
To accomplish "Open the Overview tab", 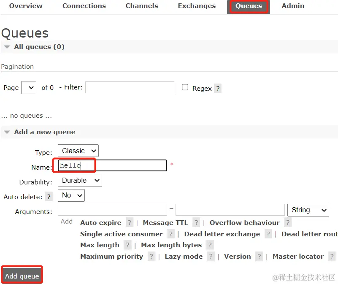I will coord(26,6).
